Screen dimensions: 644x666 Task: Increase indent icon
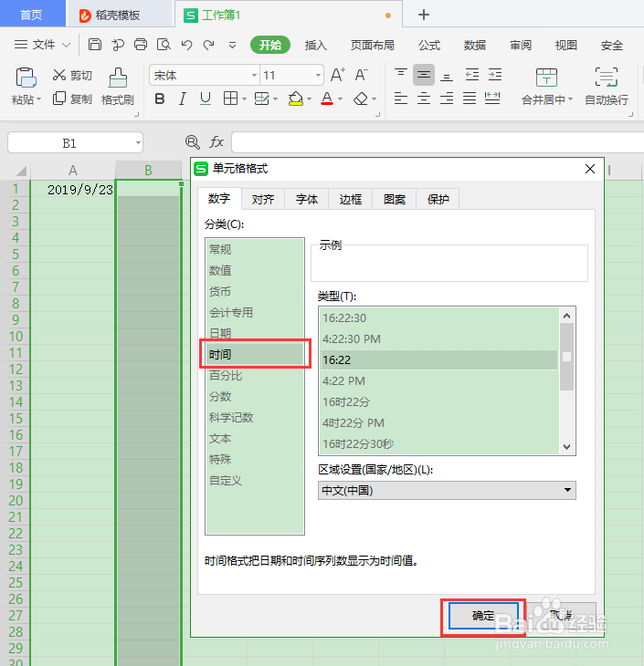495,75
